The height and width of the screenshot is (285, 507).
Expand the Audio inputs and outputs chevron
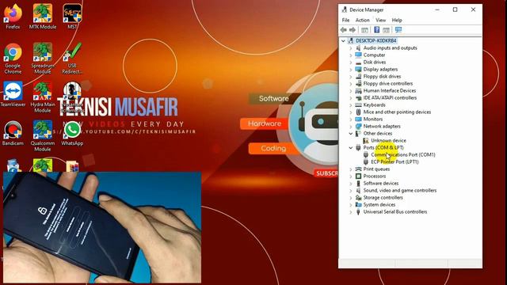tap(351, 47)
